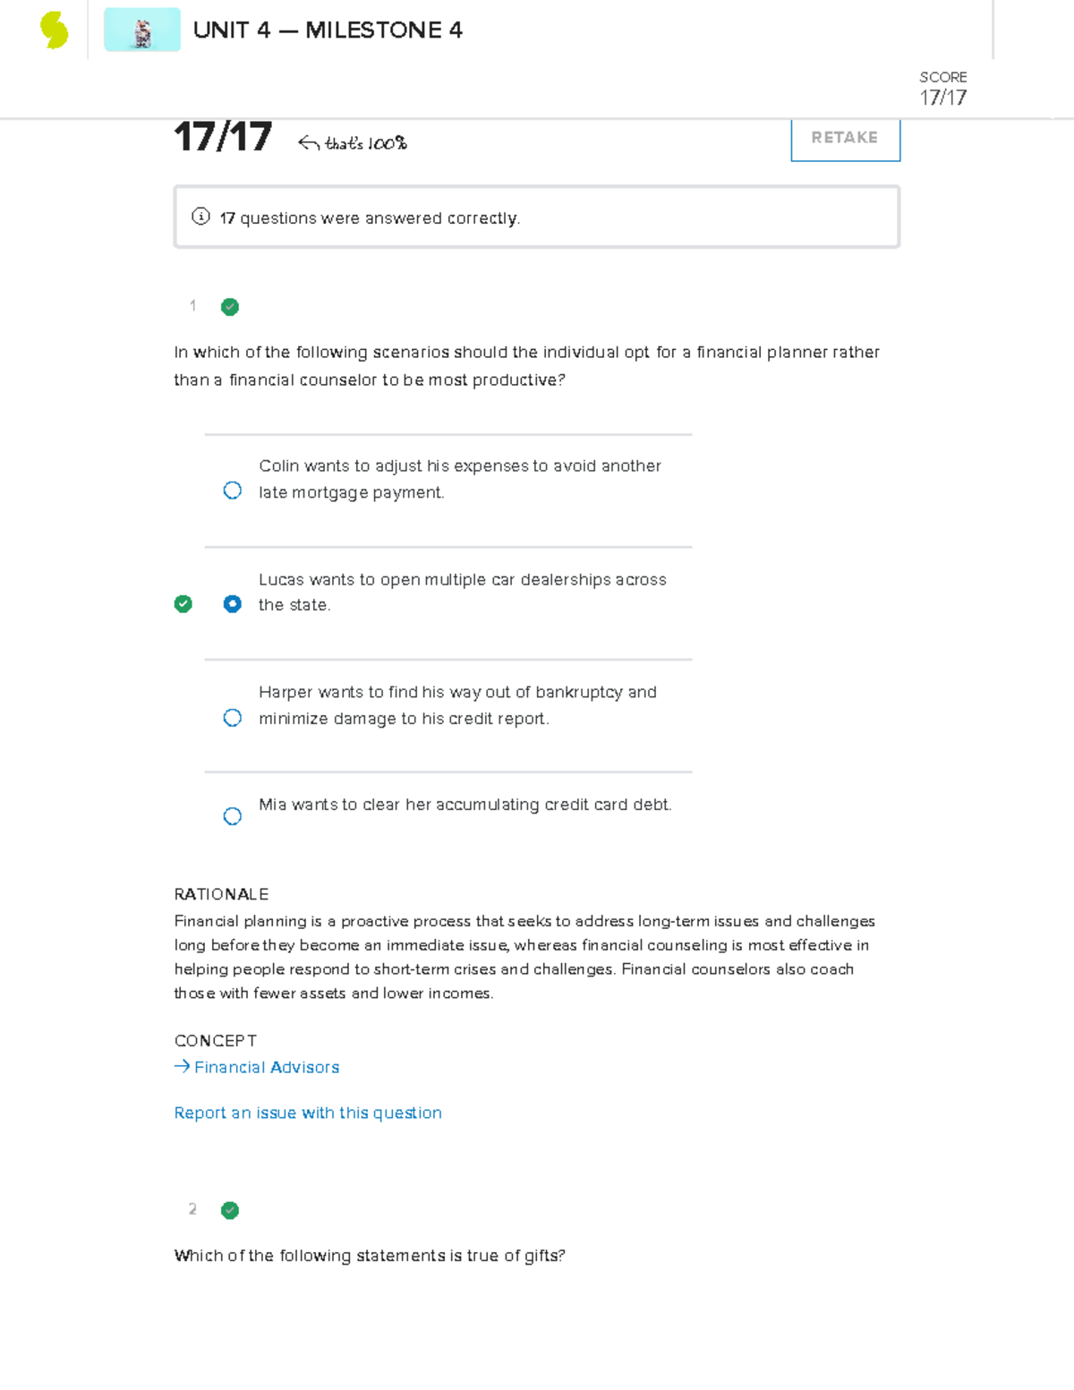This screenshot has width=1074, height=1390.
Task: Click the UNIT 4 — MILESTONE 4 title
Action: 328,30
